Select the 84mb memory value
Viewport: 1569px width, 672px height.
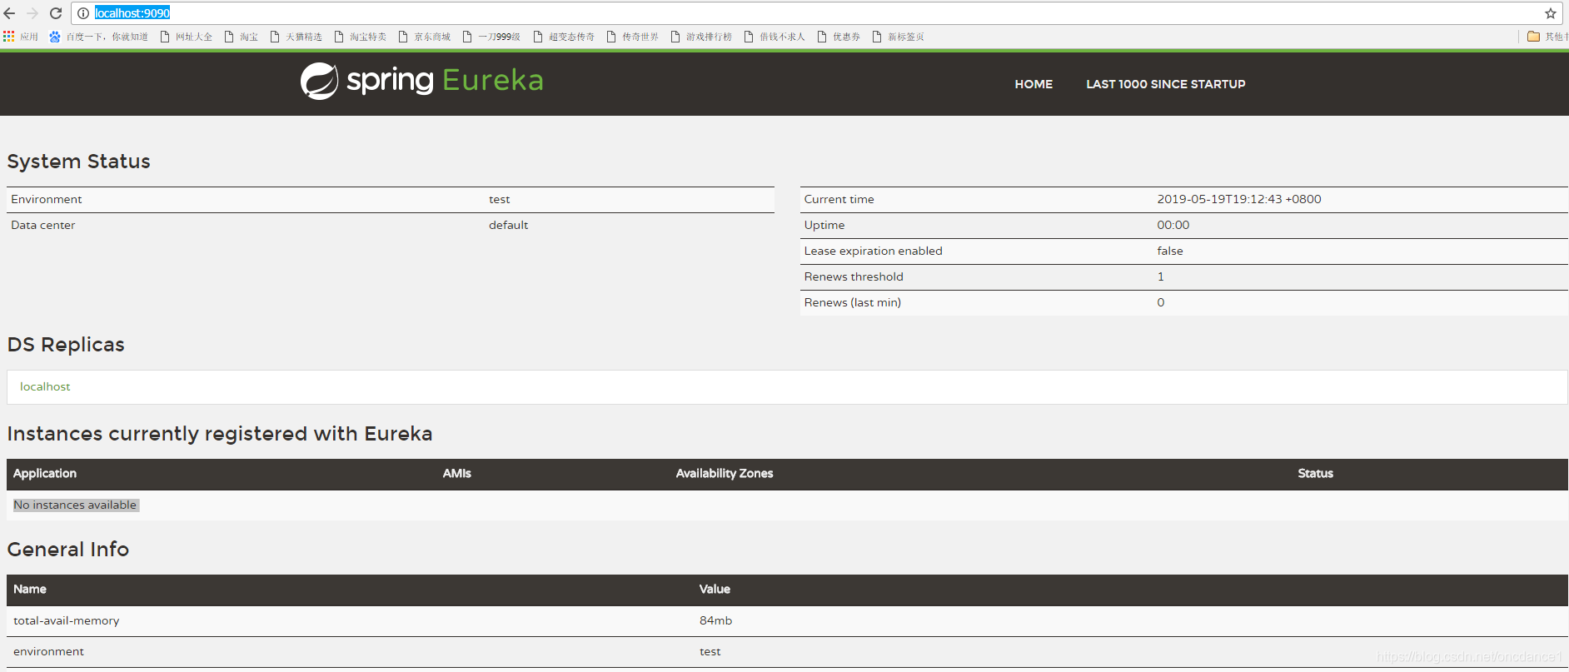pos(716,620)
